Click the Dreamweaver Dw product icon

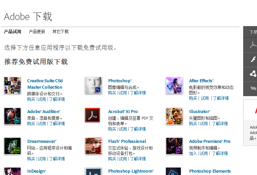[12, 146]
